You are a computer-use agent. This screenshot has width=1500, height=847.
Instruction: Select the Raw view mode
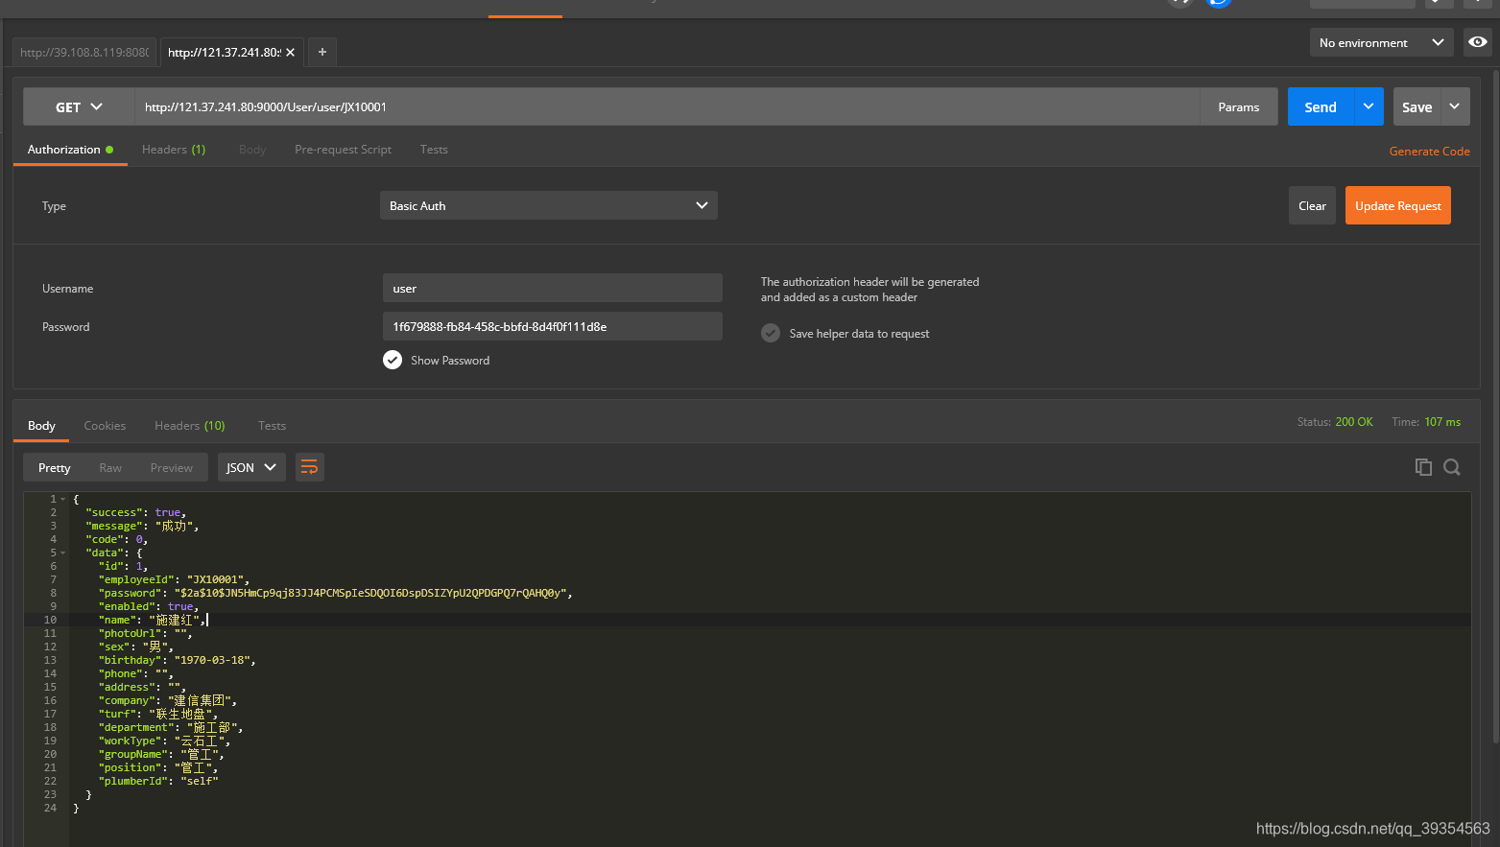[x=110, y=467]
